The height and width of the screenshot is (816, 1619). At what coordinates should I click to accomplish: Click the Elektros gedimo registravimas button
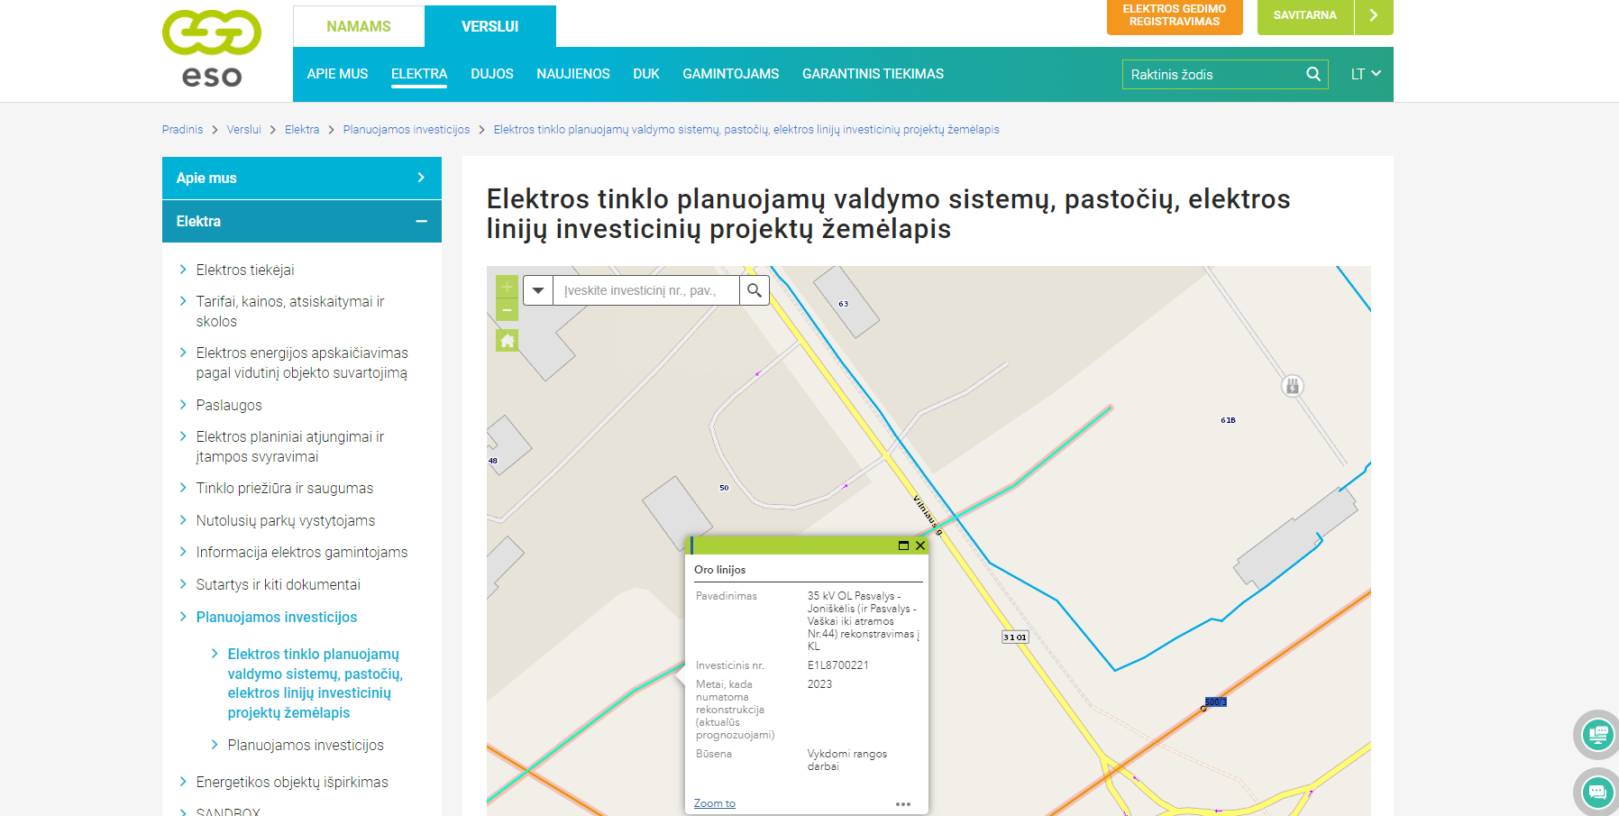tap(1174, 16)
